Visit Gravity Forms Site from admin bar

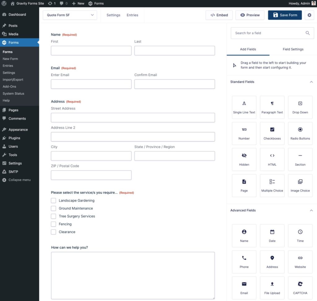27,3
